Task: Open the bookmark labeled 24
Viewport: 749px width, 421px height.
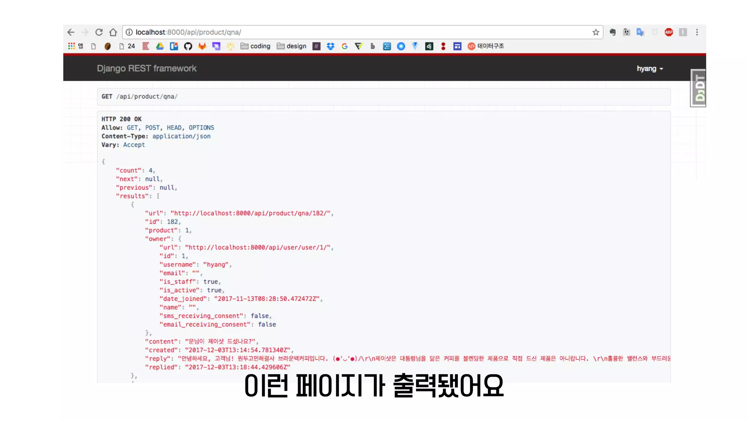Action: pyautogui.click(x=127, y=46)
